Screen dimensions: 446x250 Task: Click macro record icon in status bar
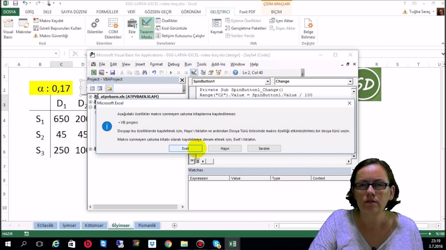tap(26, 234)
